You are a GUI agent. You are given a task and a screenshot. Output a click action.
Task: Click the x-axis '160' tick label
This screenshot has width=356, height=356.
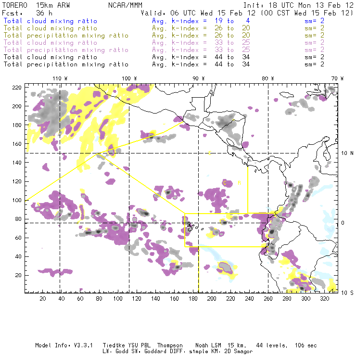[174, 299]
